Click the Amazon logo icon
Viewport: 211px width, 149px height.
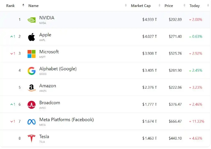[31, 88]
